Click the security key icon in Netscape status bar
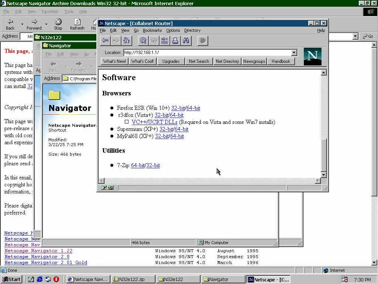 point(107,187)
